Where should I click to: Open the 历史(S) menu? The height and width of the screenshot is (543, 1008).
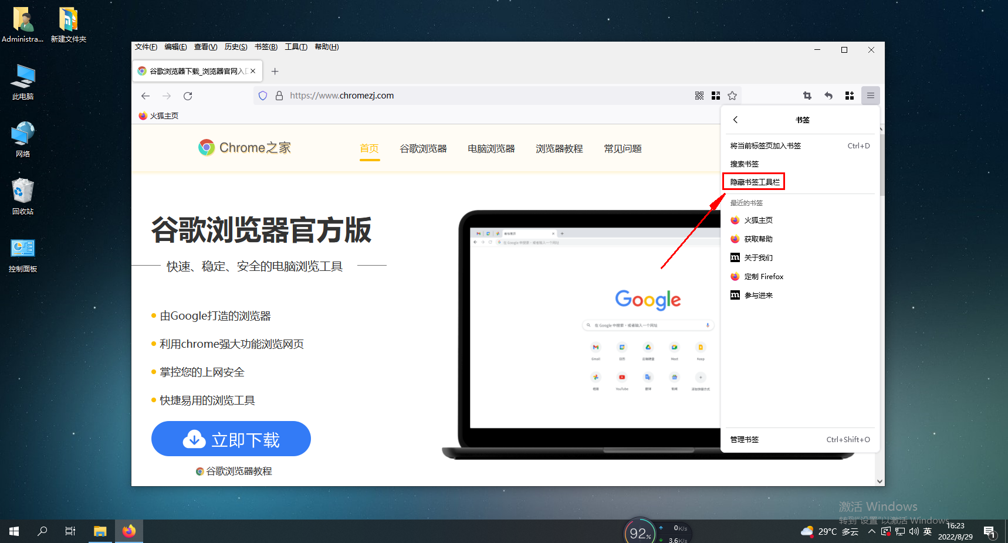(x=236, y=47)
